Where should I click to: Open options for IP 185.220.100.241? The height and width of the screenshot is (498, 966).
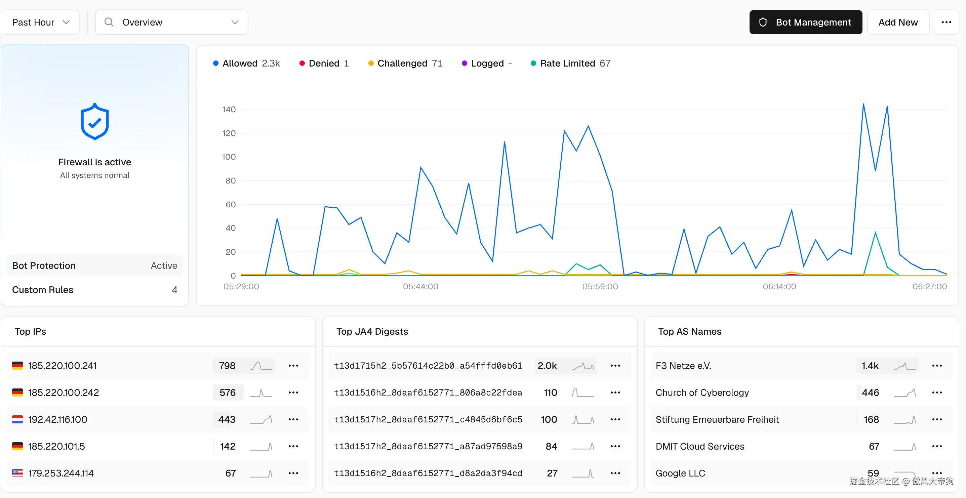293,366
